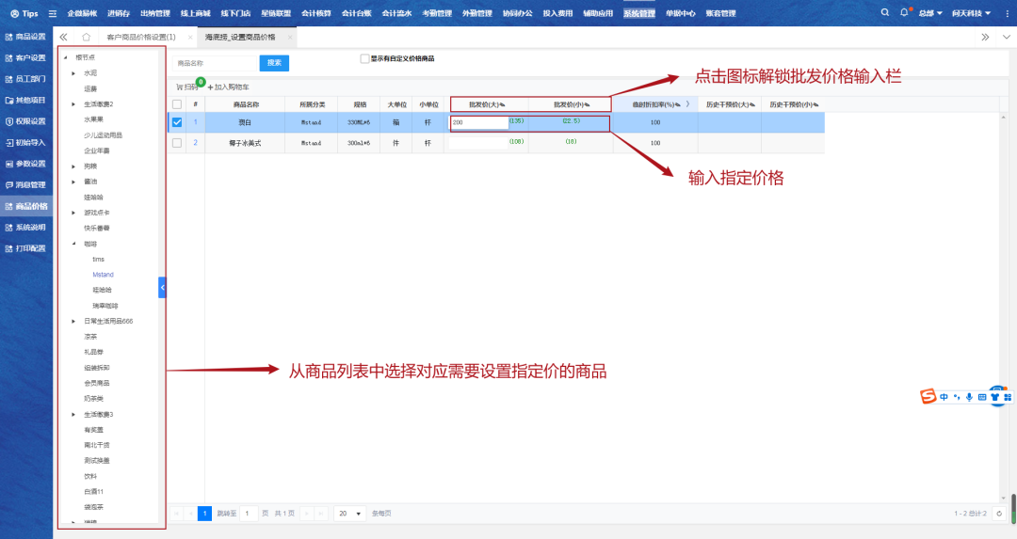Click unlock icon on 批发价(小) column header
The image size is (1017, 539).
pyautogui.click(x=586, y=104)
